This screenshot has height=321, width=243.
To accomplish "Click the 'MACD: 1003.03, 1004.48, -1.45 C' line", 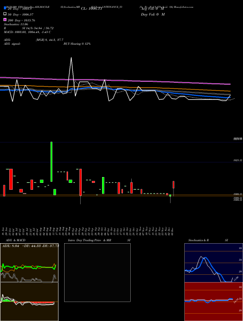I will coord(27,32).
